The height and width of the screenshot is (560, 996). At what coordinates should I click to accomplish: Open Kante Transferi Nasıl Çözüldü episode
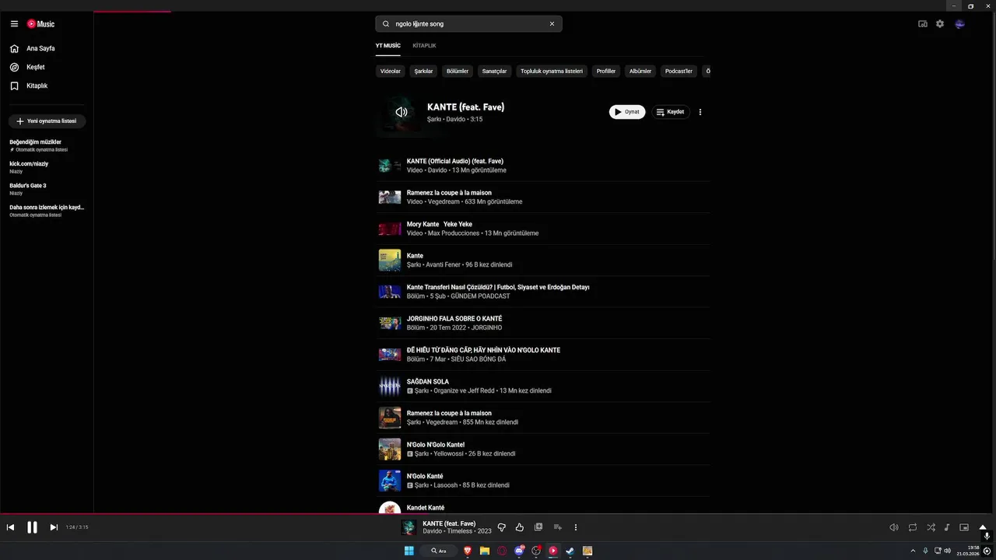pos(543,292)
